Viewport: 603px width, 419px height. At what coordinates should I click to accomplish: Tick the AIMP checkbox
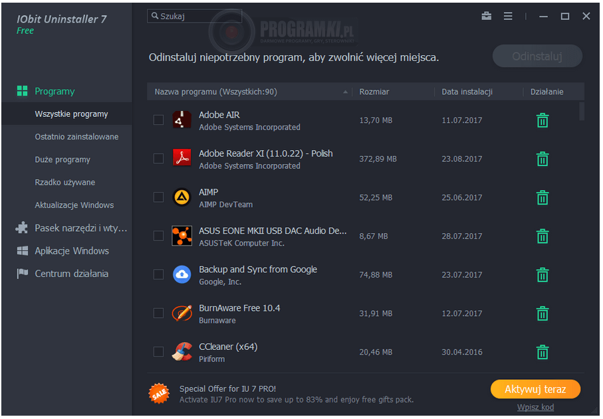tap(158, 197)
